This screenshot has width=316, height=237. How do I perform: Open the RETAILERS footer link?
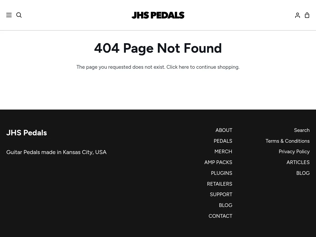click(219, 184)
